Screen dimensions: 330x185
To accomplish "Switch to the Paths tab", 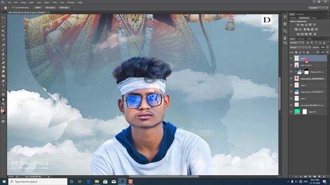I will (x=309, y=39).
